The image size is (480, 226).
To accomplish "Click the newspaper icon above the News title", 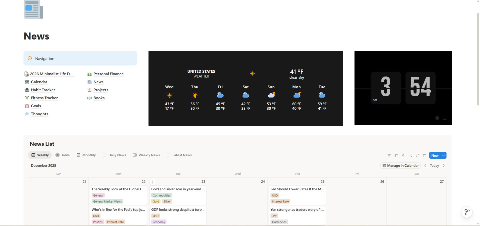I will coord(33,9).
